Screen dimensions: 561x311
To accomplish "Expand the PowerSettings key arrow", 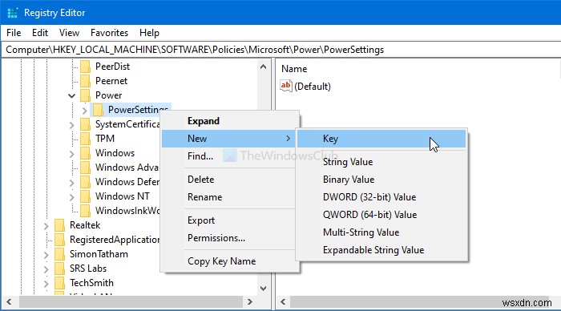I will click(x=84, y=111).
